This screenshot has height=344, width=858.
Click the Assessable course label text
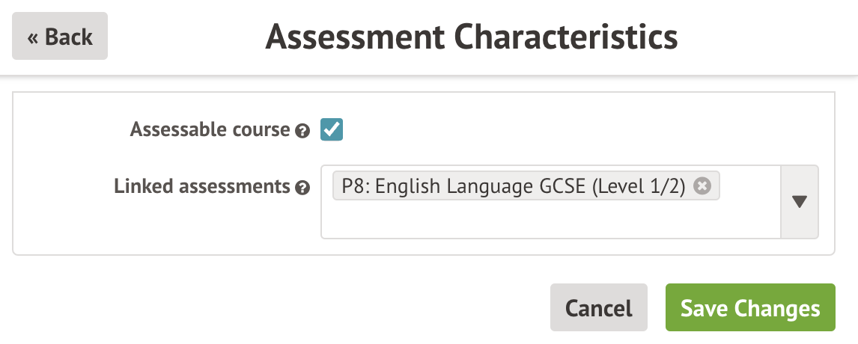click(210, 129)
